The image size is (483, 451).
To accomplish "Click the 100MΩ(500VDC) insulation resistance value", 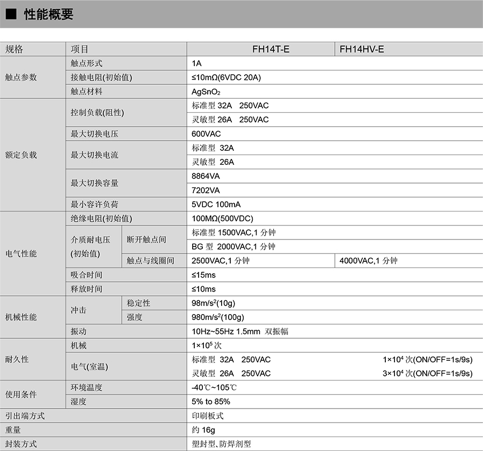I will pyautogui.click(x=222, y=219).
